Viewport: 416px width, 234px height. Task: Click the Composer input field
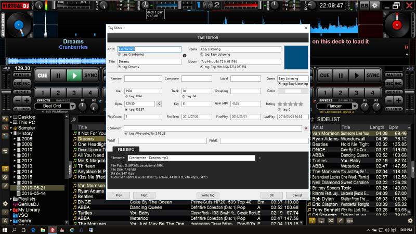coord(197,79)
